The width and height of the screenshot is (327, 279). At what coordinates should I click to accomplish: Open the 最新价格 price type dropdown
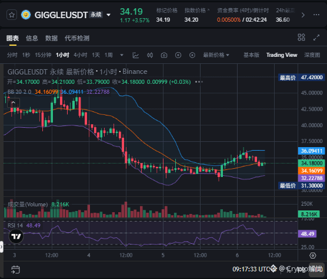[216, 55]
